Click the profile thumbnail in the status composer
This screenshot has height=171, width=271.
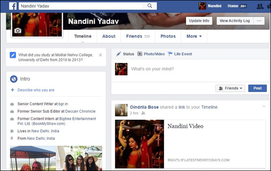(122, 69)
